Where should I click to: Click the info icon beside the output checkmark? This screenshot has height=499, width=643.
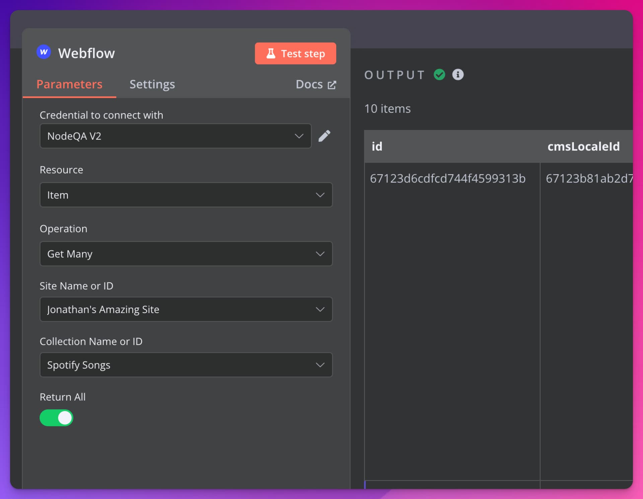[458, 75]
